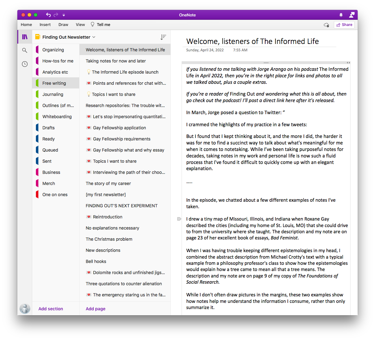The width and height of the screenshot is (375, 340).
Task: Click the page title Welcome, listeners heading
Action: 252,41
